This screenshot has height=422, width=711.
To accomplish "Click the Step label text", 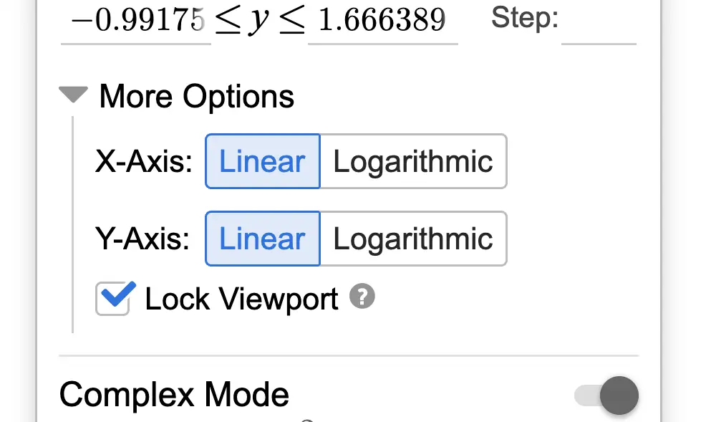I will coord(525,18).
